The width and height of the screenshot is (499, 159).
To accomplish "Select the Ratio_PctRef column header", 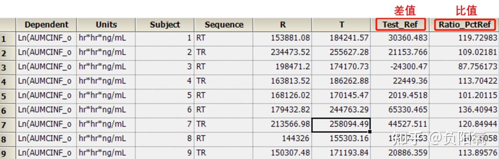I will pos(465,25).
